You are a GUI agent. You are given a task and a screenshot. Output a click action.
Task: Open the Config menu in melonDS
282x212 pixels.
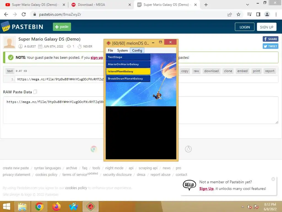137,51
